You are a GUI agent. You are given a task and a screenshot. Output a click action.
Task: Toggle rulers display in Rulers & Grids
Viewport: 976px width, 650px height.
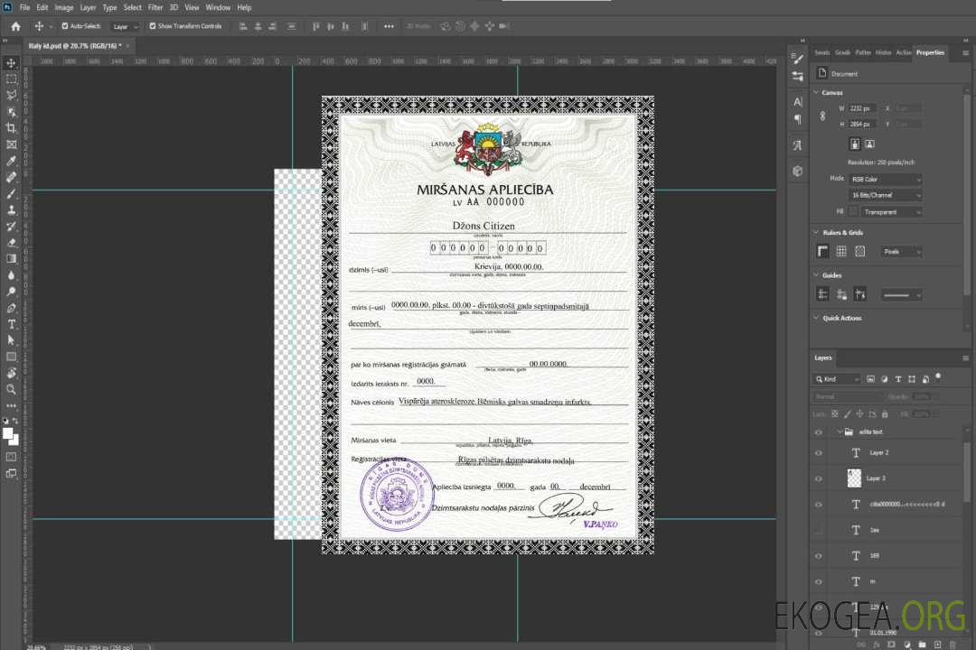pyautogui.click(x=823, y=251)
